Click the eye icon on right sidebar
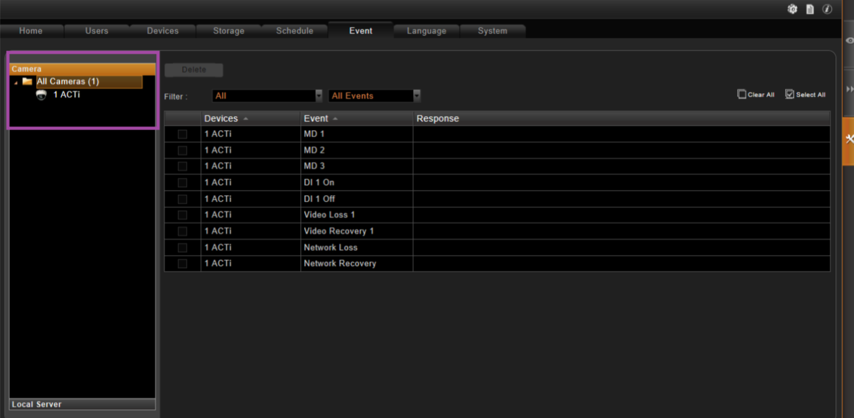The image size is (854, 418). click(850, 41)
